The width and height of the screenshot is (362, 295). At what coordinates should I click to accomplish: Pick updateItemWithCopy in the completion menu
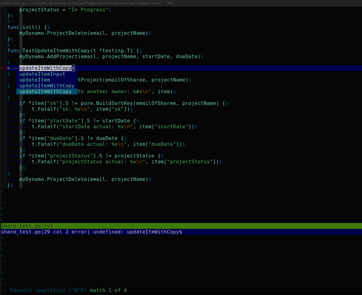[47, 86]
